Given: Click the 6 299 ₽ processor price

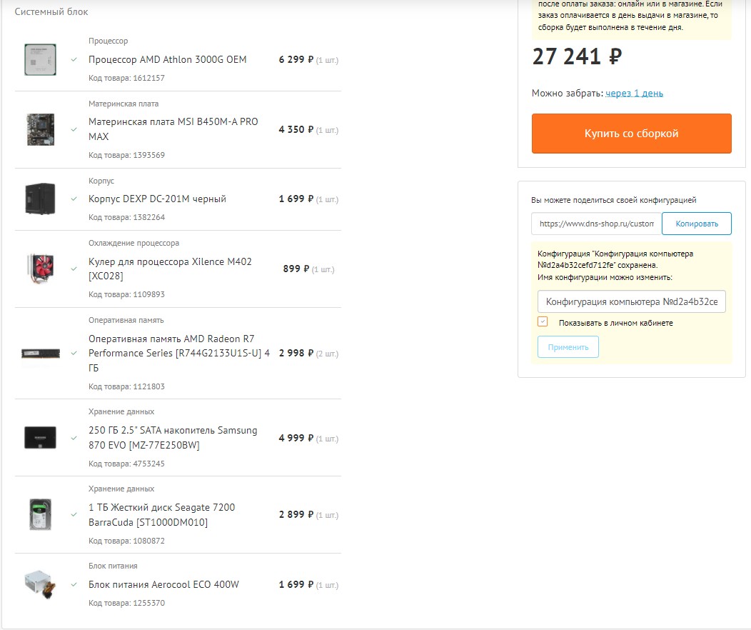Looking at the screenshot, I should point(296,59).
